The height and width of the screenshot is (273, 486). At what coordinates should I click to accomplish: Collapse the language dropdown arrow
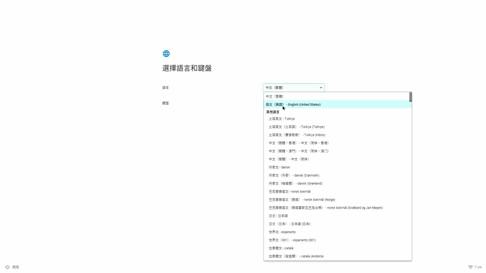pos(321,88)
